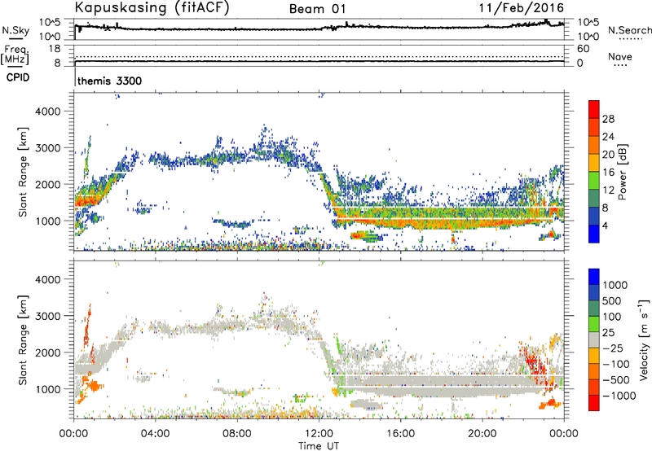The height and width of the screenshot is (451, 652).
Task: Click the '3000' tick on the velocity panel axis
Action: 48,316
